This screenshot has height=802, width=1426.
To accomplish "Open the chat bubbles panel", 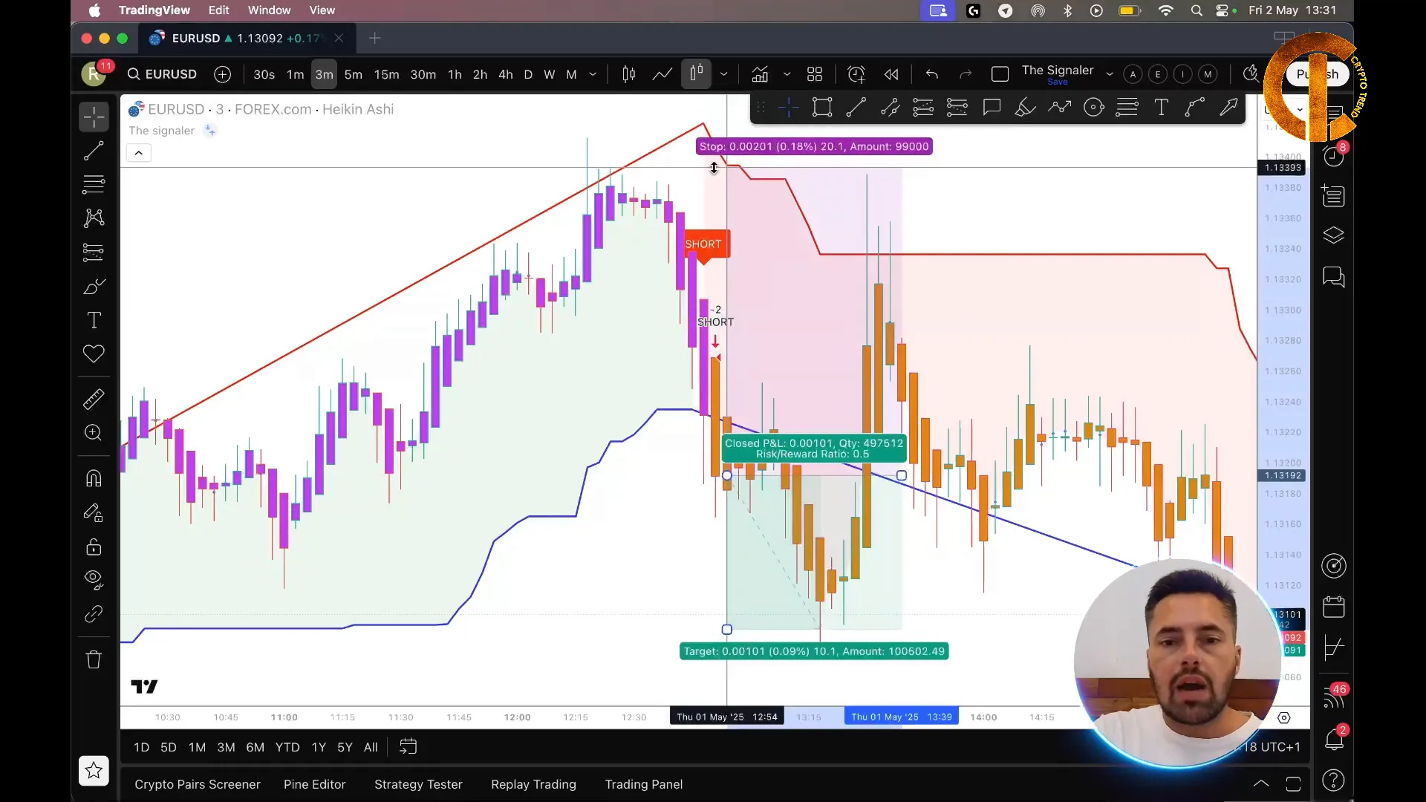I will click(1334, 277).
